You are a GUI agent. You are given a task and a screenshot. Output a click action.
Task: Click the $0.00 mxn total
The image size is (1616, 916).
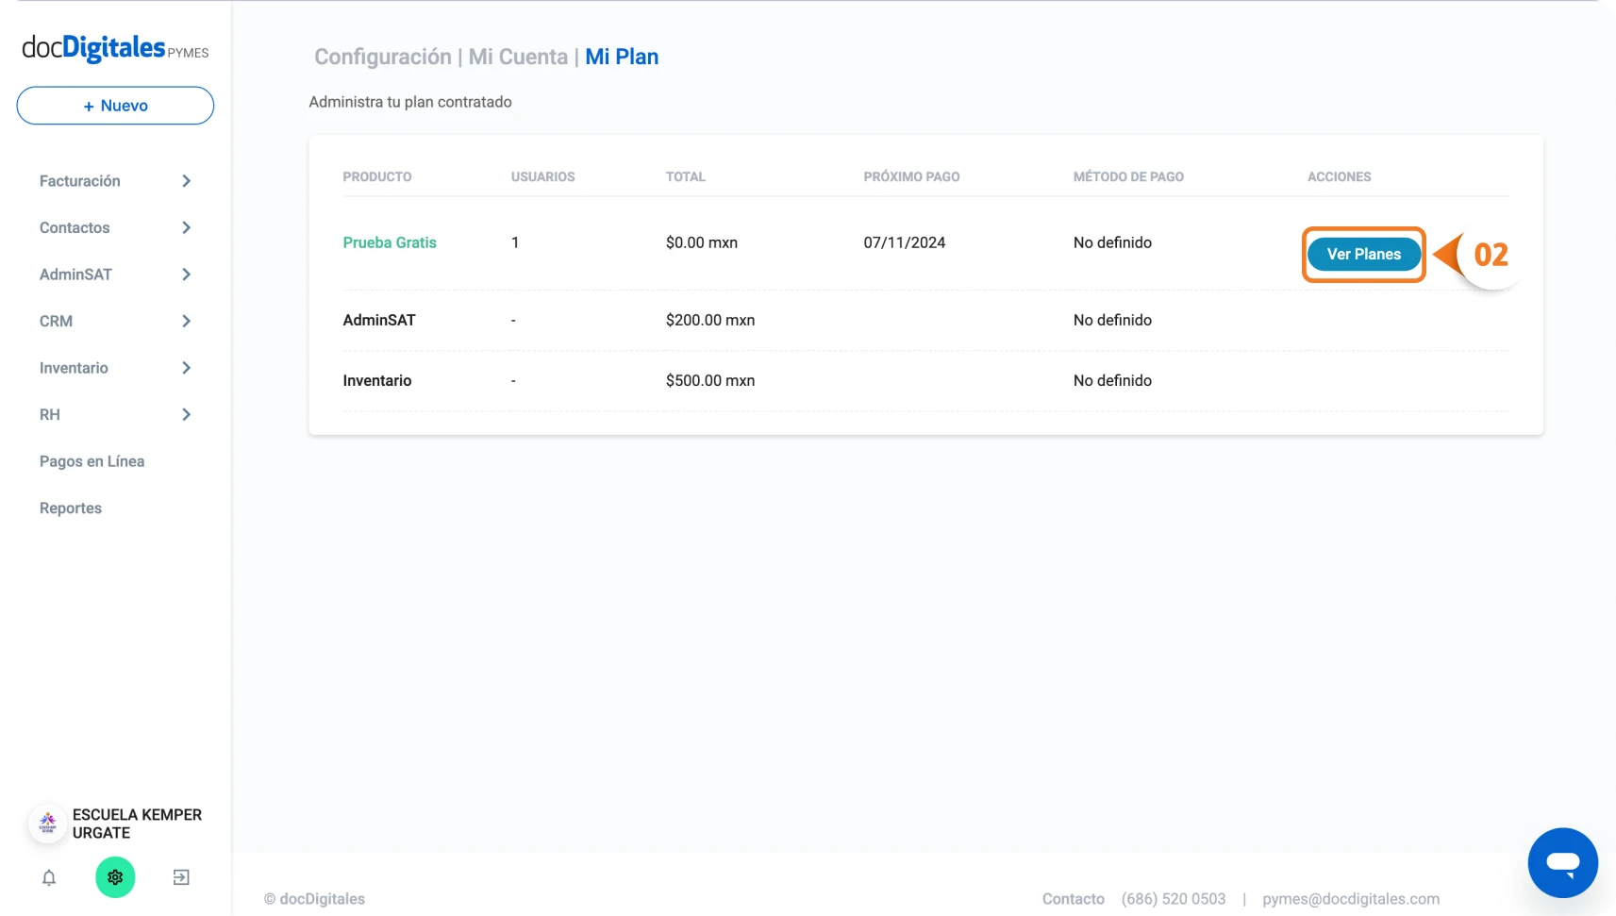(x=702, y=242)
